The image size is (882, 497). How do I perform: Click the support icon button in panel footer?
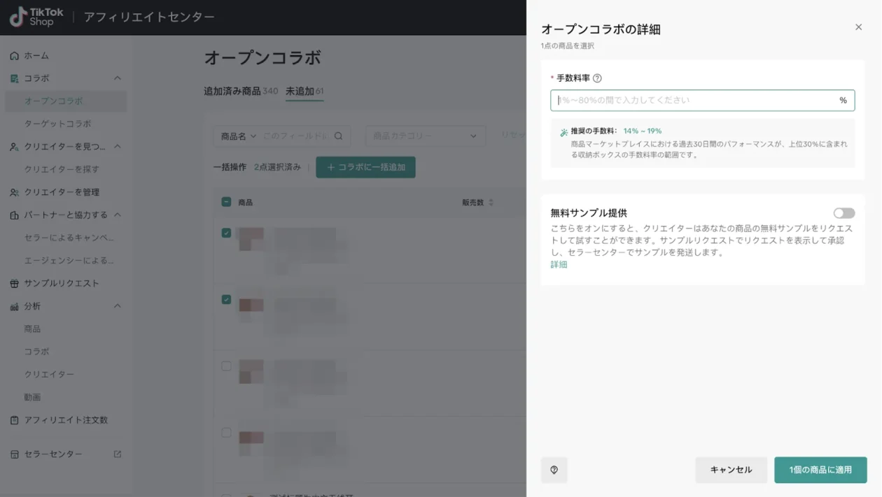click(554, 470)
